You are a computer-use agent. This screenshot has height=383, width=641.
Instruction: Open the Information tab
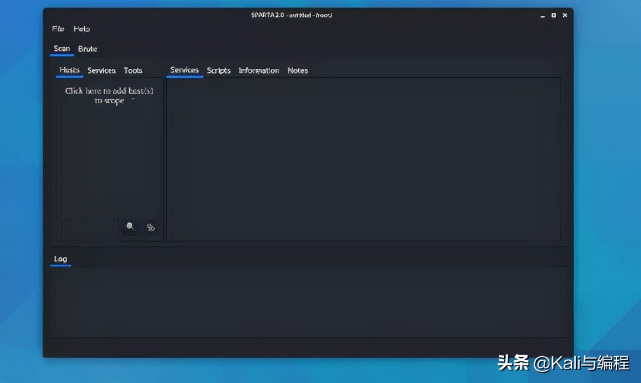coord(259,71)
